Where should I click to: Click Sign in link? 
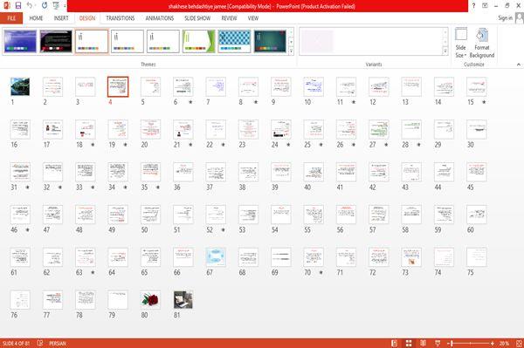pos(505,18)
